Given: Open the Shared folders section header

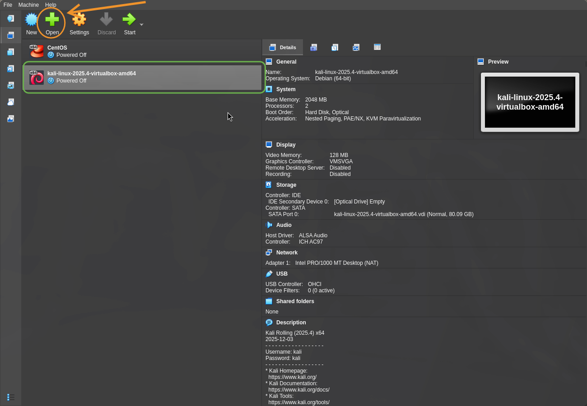Looking at the screenshot, I should click(295, 301).
